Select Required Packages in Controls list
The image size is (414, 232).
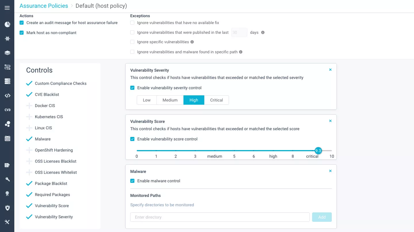coord(52,195)
